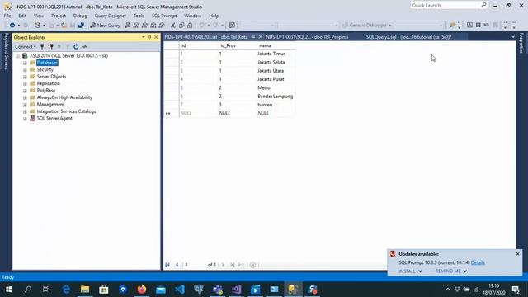Select the Integration Services Catalogs item
Viewport: 528px width, 297px height.
[66, 111]
